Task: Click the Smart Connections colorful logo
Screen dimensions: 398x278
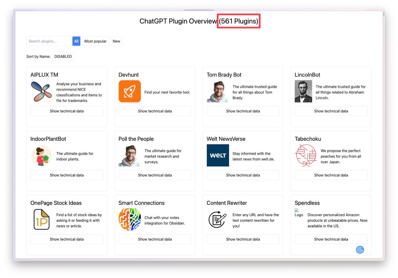Action: pyautogui.click(x=130, y=220)
